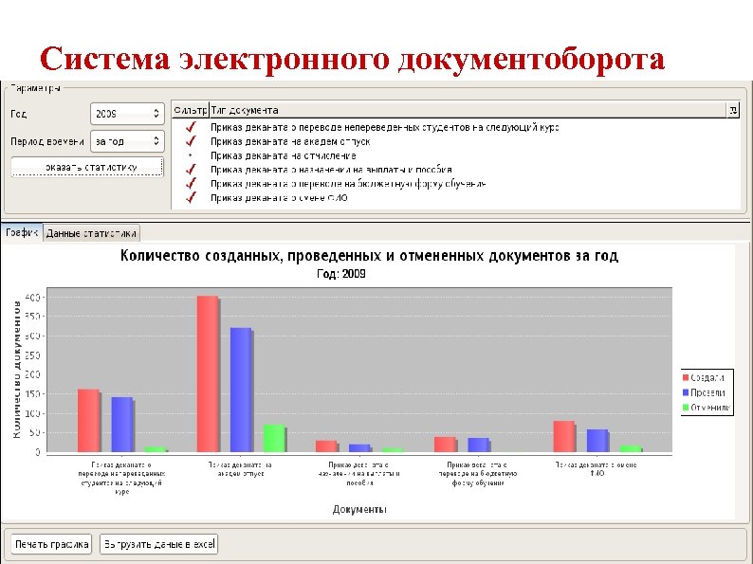The height and width of the screenshot is (564, 753).
Task: Toggle filter checkmark for Приказ деканата о смене ФИО
Action: [192, 198]
